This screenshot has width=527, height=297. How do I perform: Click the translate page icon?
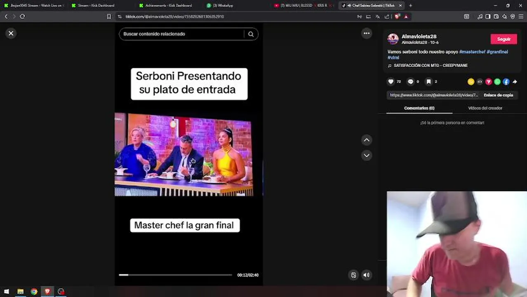pyautogui.click(x=377, y=16)
